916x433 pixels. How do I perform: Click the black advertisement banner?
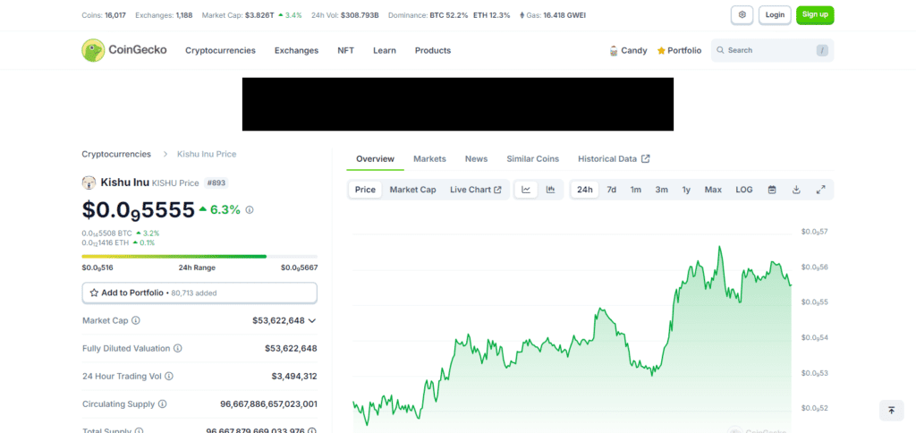457,104
